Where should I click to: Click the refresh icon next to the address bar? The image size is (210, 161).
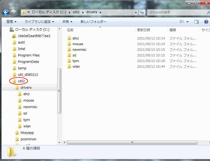click(x=142, y=12)
